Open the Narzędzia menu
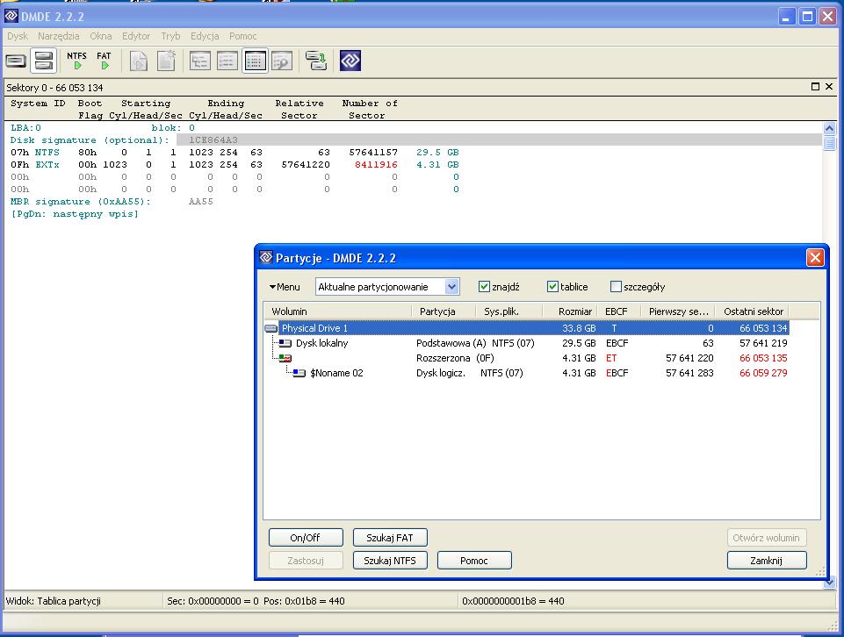The image size is (844, 637). click(59, 36)
